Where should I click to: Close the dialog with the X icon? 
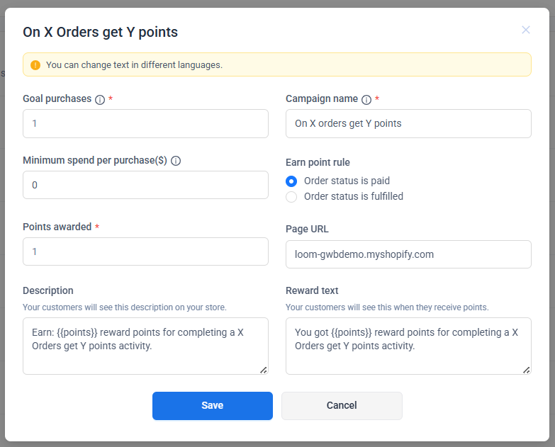point(526,30)
